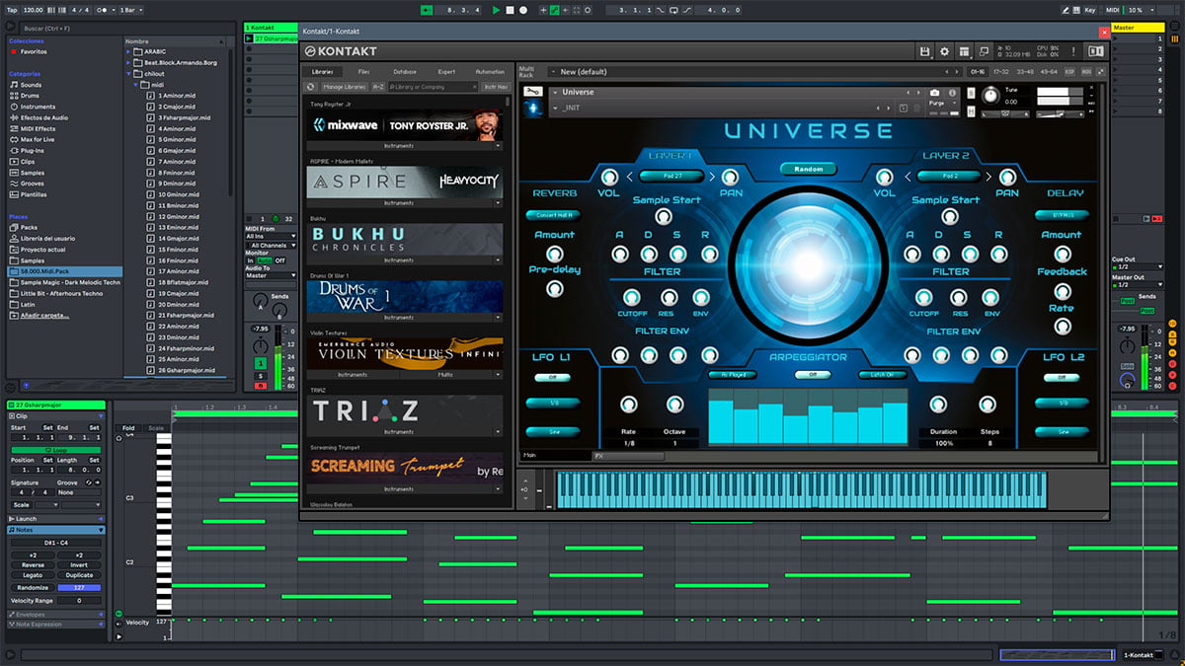Open the Kontakt Files tab
Viewport: 1185px width, 666px height.
pyautogui.click(x=364, y=72)
